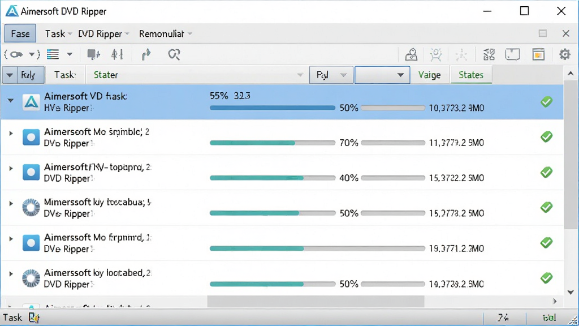Toggle green check on Mimerssoft row
This screenshot has height=326, width=579.
click(547, 207)
